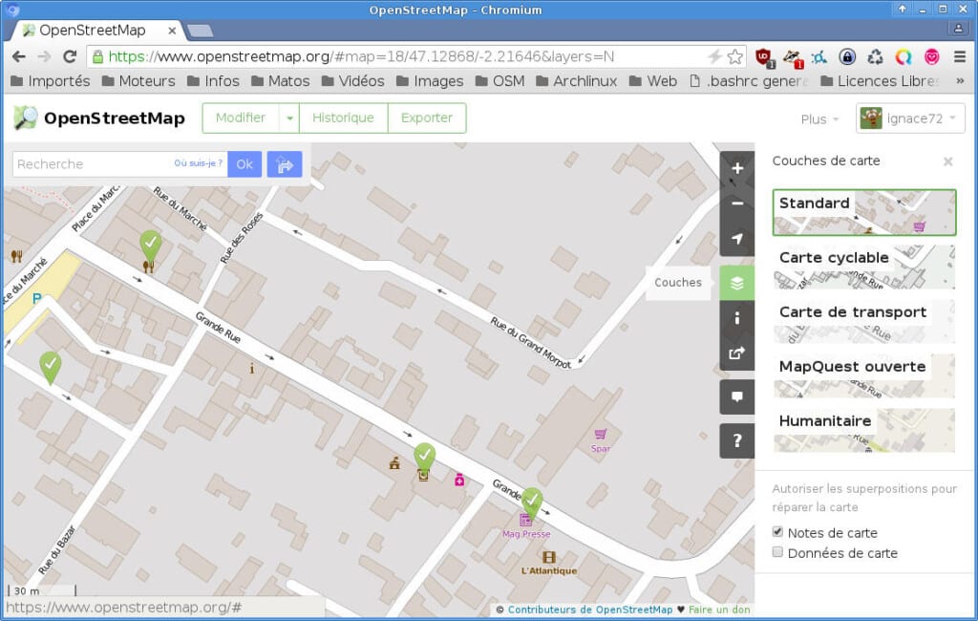The image size is (978, 621).
Task: Follow the "Faire un don" link
Action: click(x=718, y=609)
